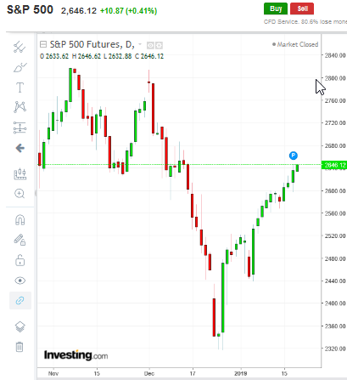The height and width of the screenshot is (380, 347).
Task: Toggle series visibility eye in legend
Action: click(x=150, y=45)
